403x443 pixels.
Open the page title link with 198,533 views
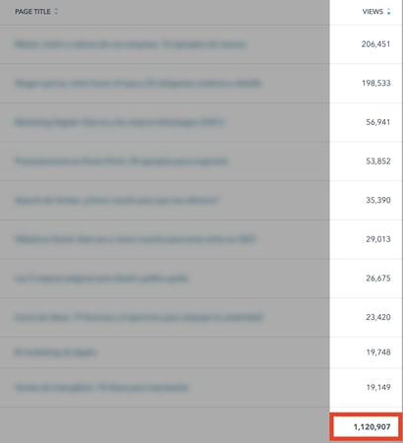pos(138,83)
